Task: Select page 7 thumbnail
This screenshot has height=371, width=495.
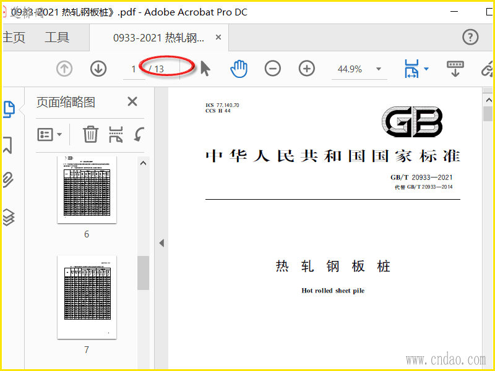Action: [87, 297]
